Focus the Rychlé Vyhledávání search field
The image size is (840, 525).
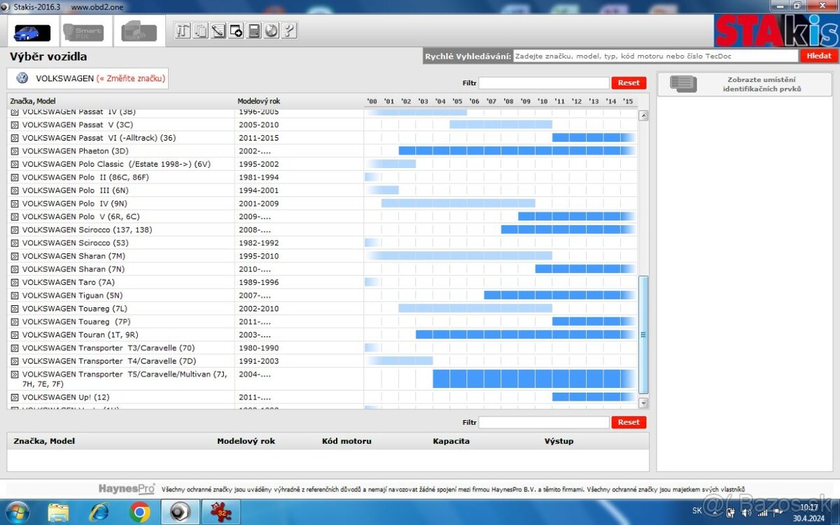click(655, 56)
